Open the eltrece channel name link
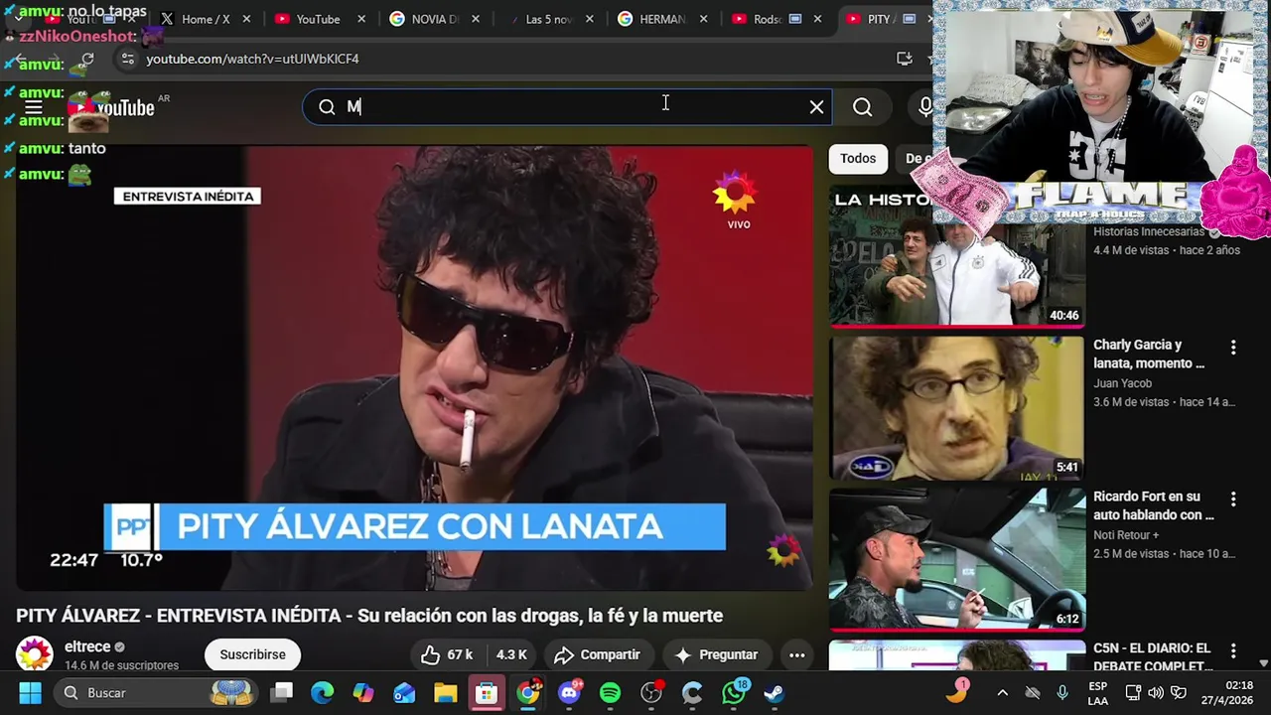This screenshot has width=1271, height=715. [87, 646]
